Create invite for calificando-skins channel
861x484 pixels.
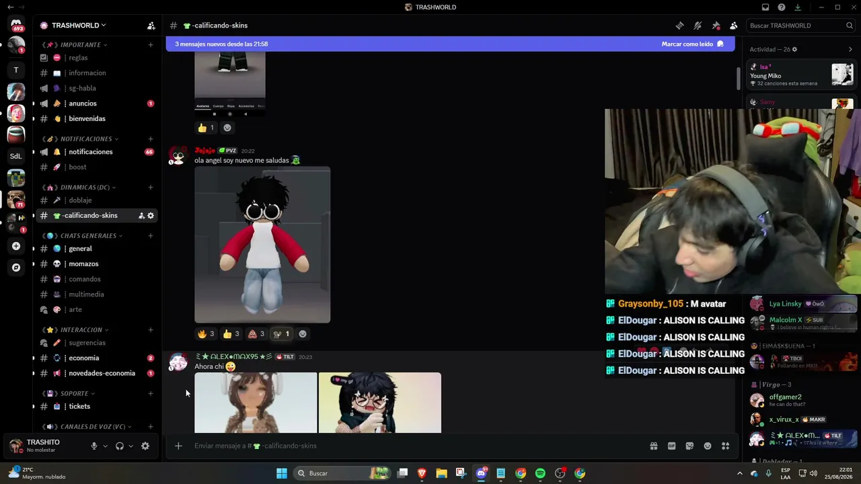[x=141, y=216]
